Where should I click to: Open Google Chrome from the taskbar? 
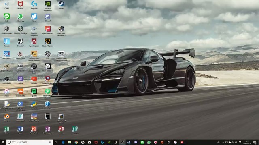pos(76,142)
